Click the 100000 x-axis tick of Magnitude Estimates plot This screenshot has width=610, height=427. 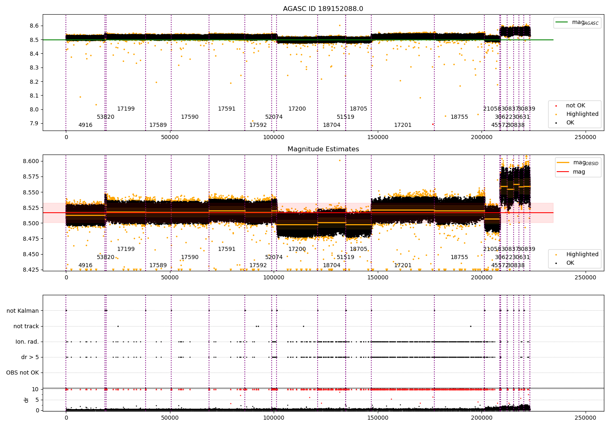tap(274, 278)
